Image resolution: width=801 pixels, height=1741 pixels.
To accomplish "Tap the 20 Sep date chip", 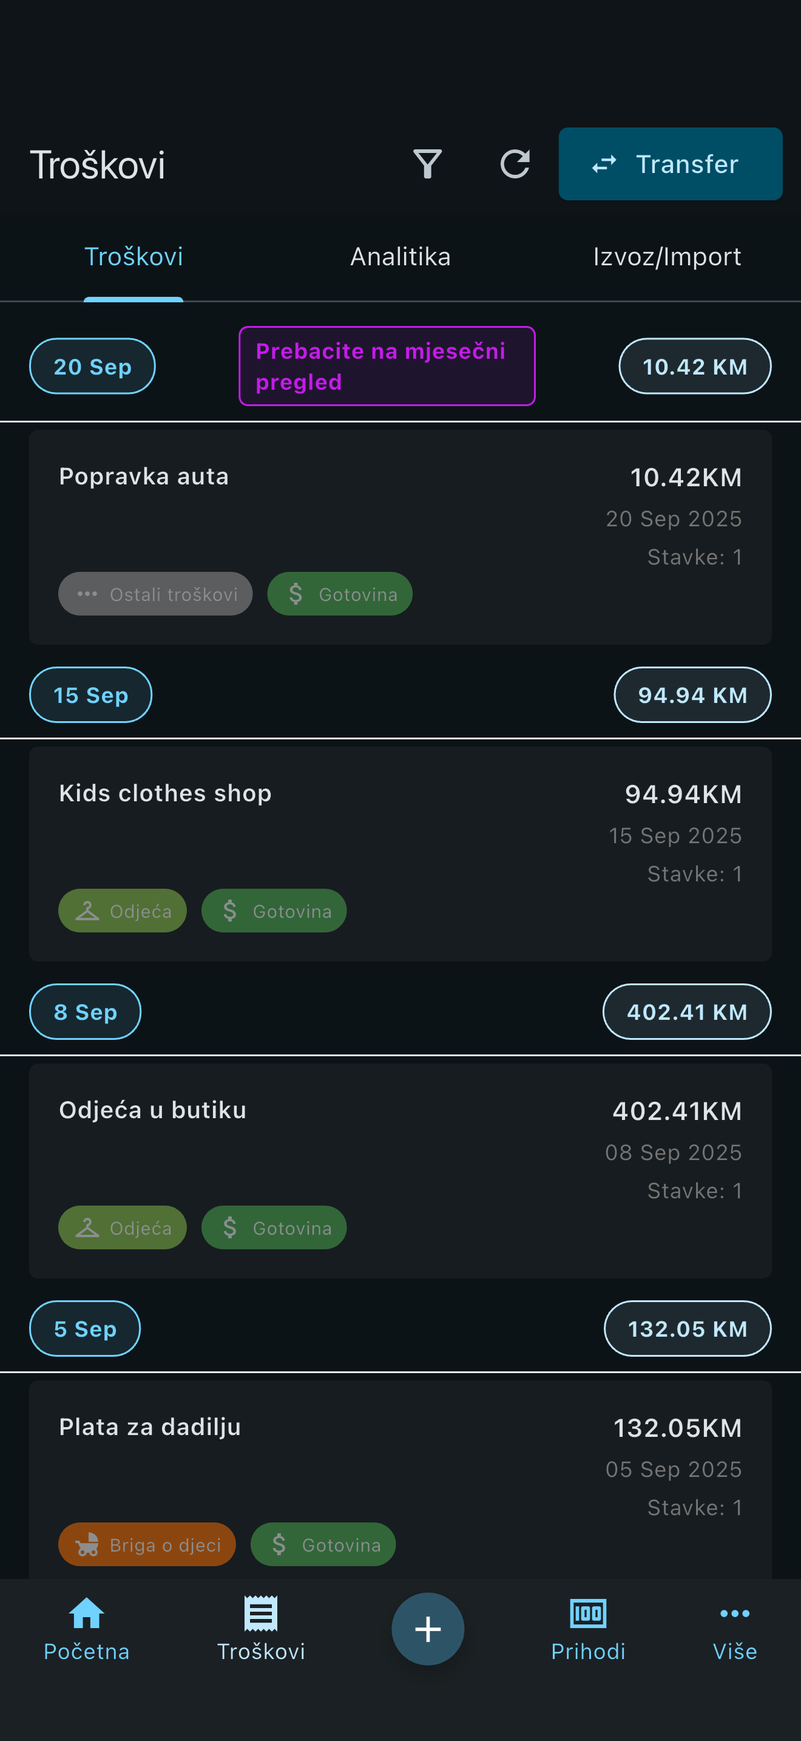I will click(92, 366).
